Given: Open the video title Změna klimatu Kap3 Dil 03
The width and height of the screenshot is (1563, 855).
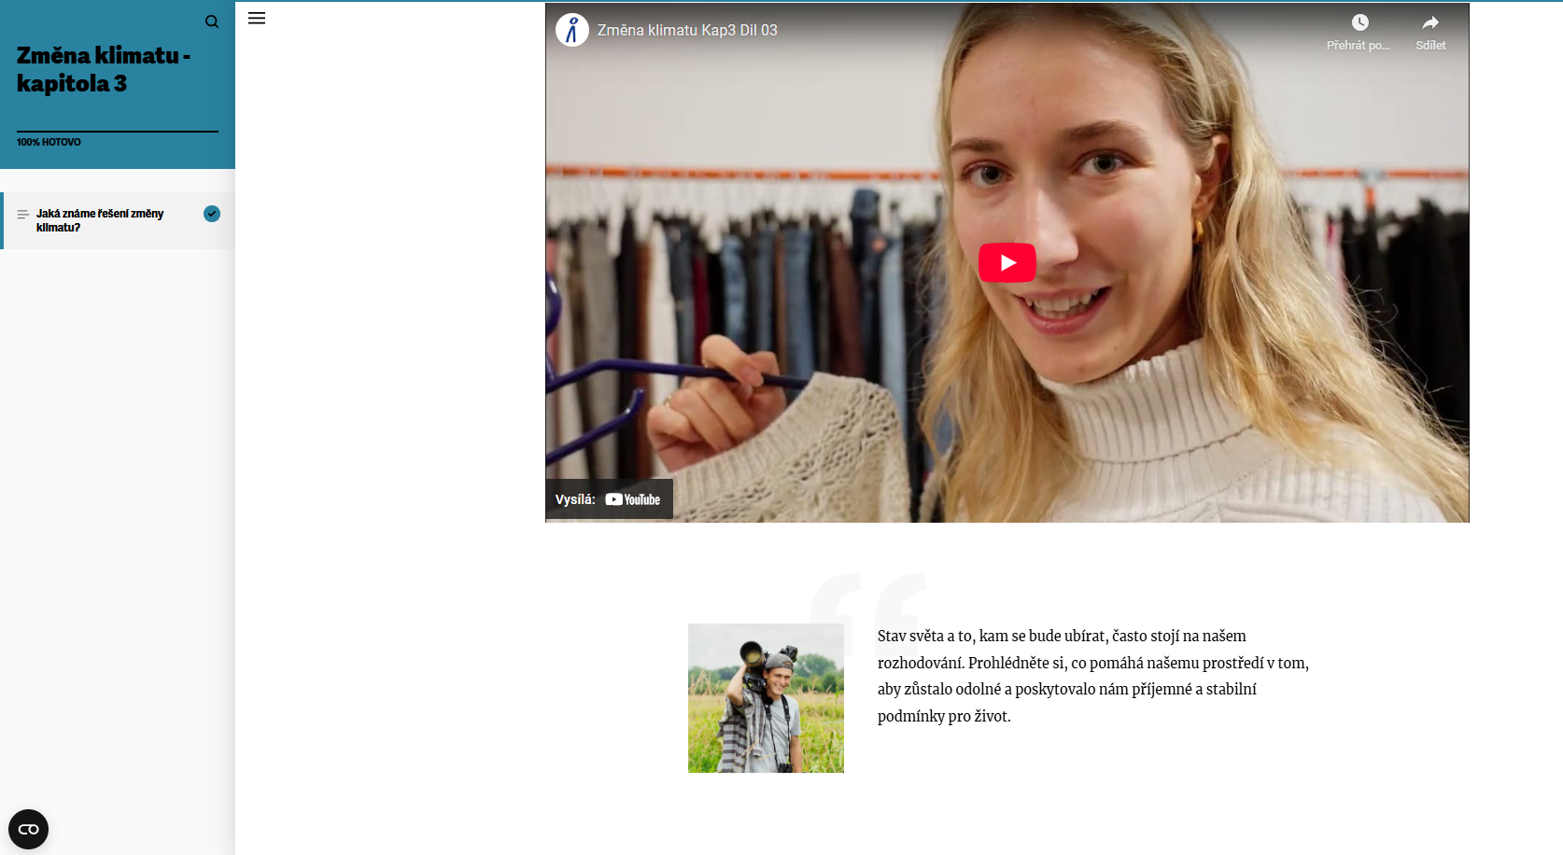Looking at the screenshot, I should point(687,30).
